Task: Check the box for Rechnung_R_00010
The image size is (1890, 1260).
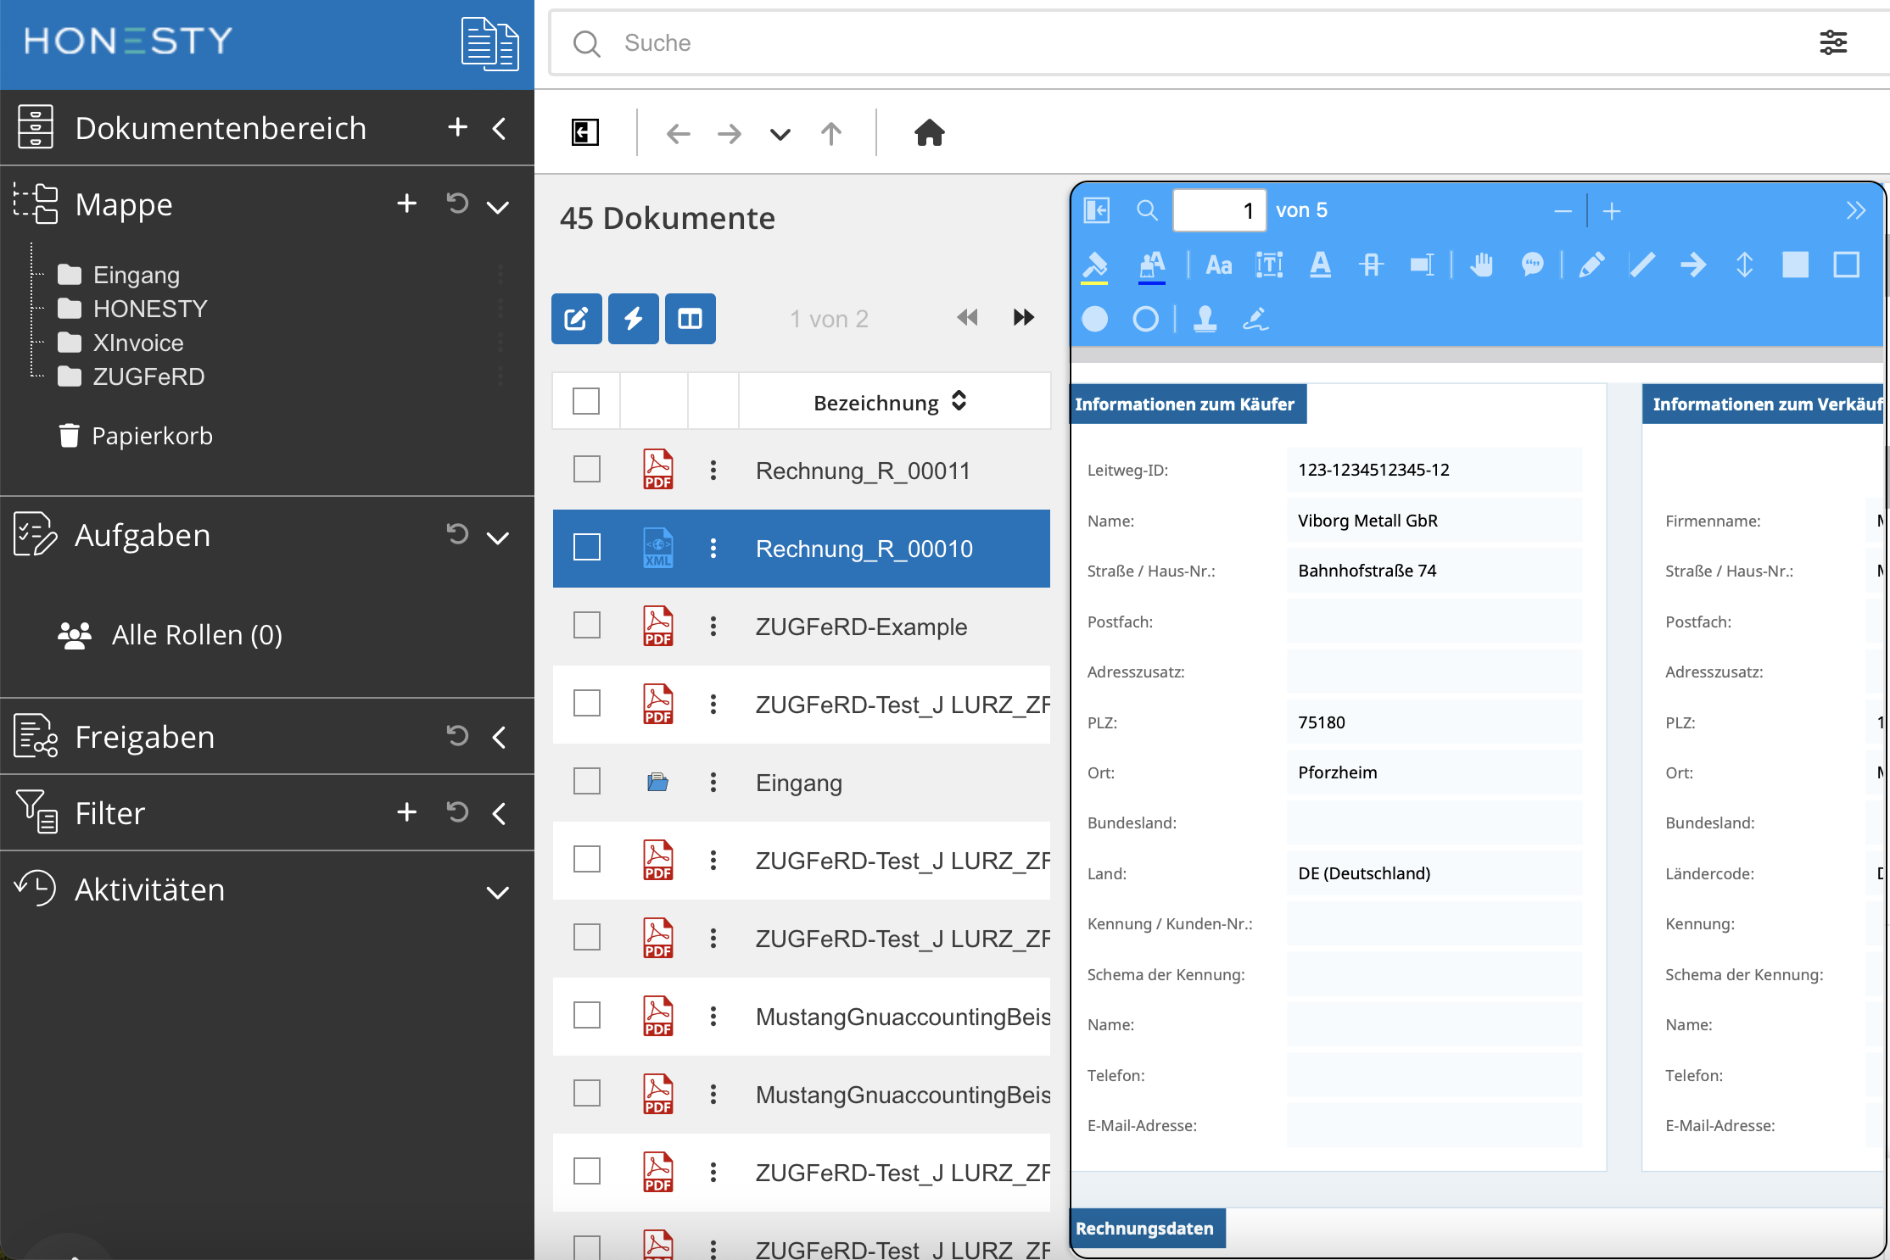Action: point(587,547)
